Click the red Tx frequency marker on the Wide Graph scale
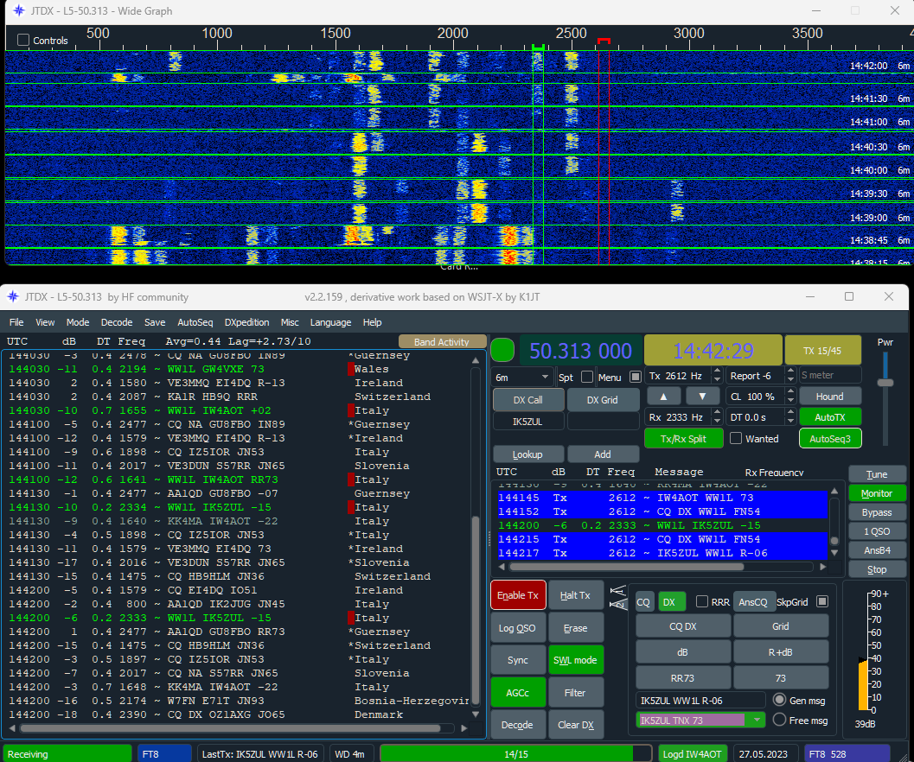Screen dimensions: 914x762 tap(604, 42)
